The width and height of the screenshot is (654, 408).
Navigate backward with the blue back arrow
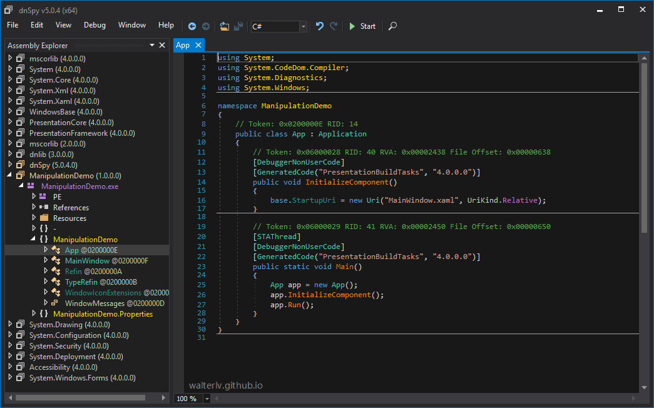tap(192, 26)
